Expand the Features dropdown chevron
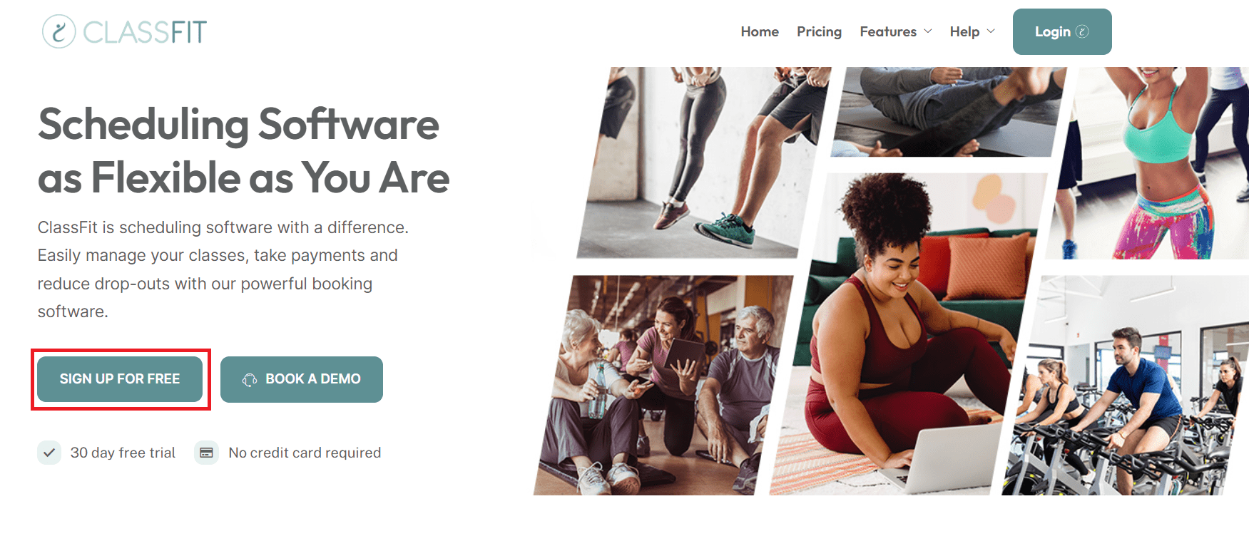Image resolution: width=1249 pixels, height=536 pixels. [928, 31]
